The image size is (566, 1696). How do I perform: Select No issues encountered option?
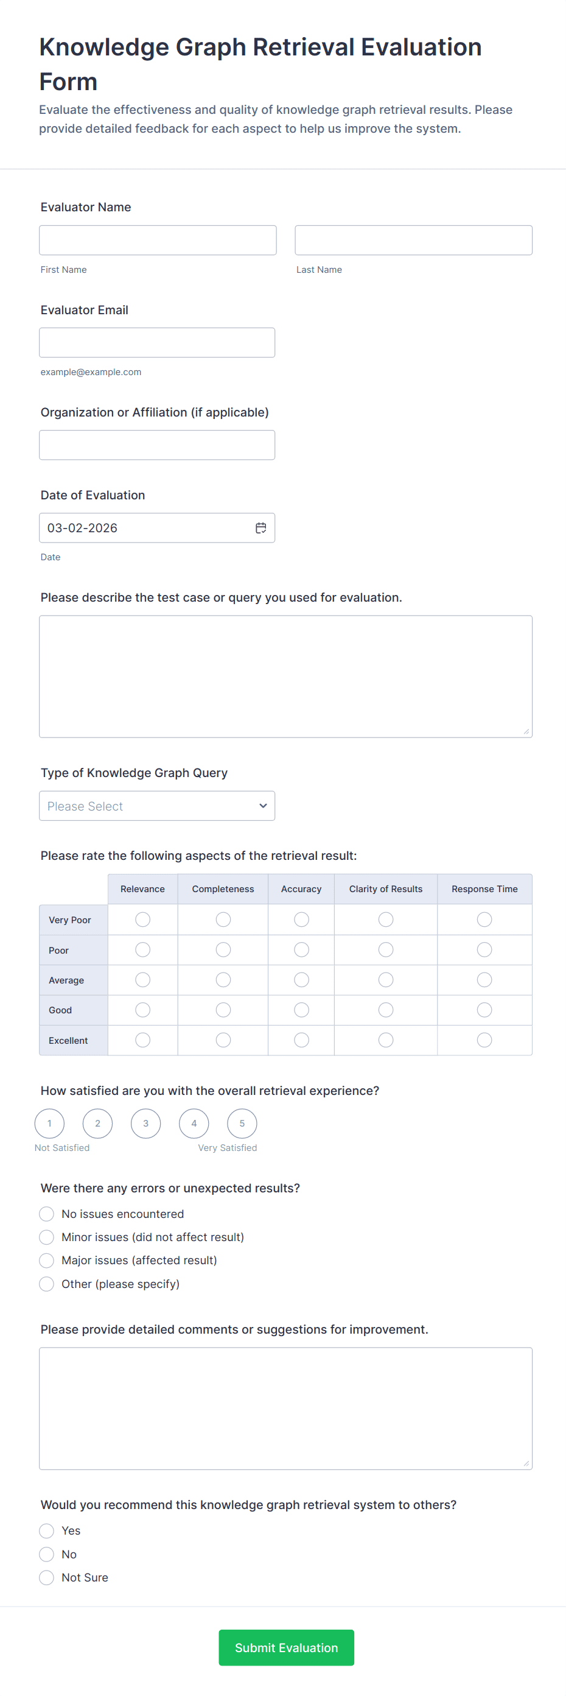[x=47, y=1214]
